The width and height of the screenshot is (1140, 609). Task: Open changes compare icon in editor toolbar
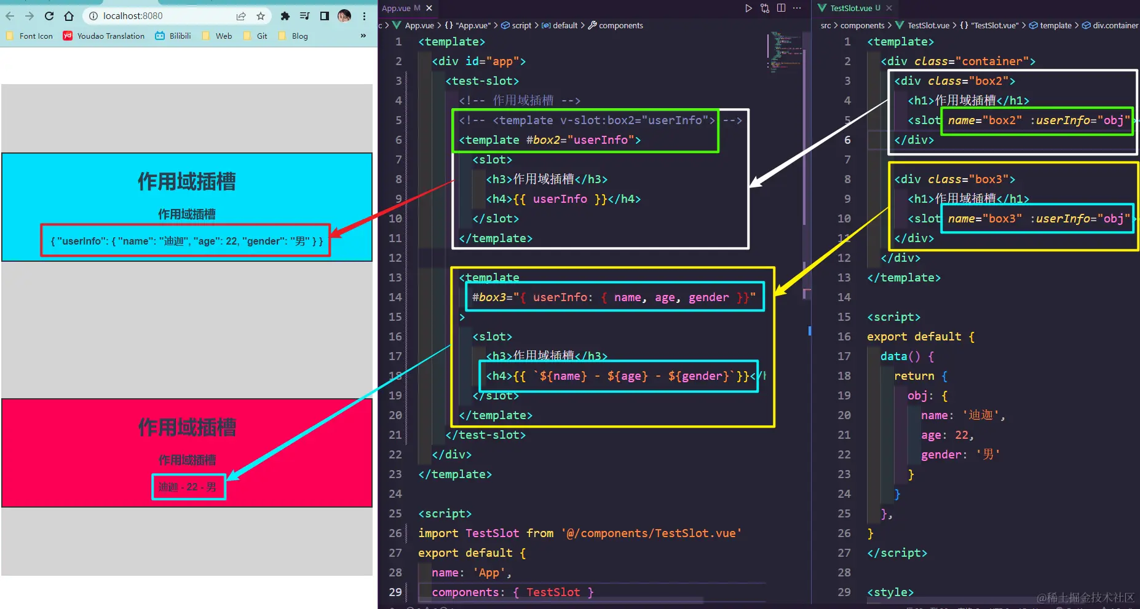click(x=765, y=8)
